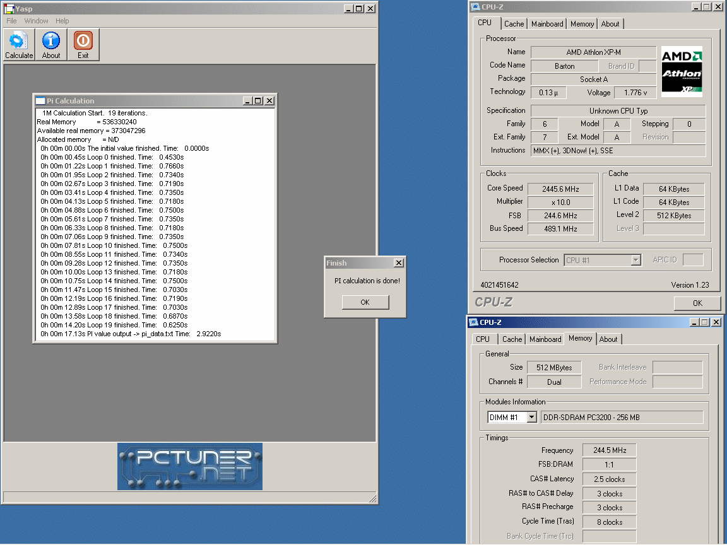Click Cycle Time (Tras) 8 clocks value
The height and width of the screenshot is (545, 727).
(609, 522)
